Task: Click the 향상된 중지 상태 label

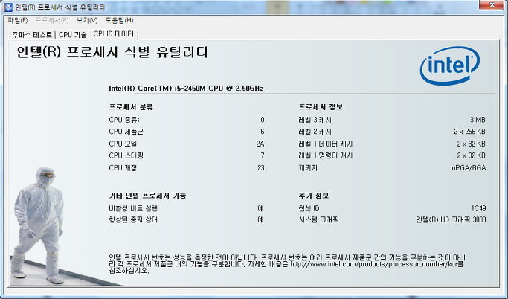Action: tap(133, 219)
